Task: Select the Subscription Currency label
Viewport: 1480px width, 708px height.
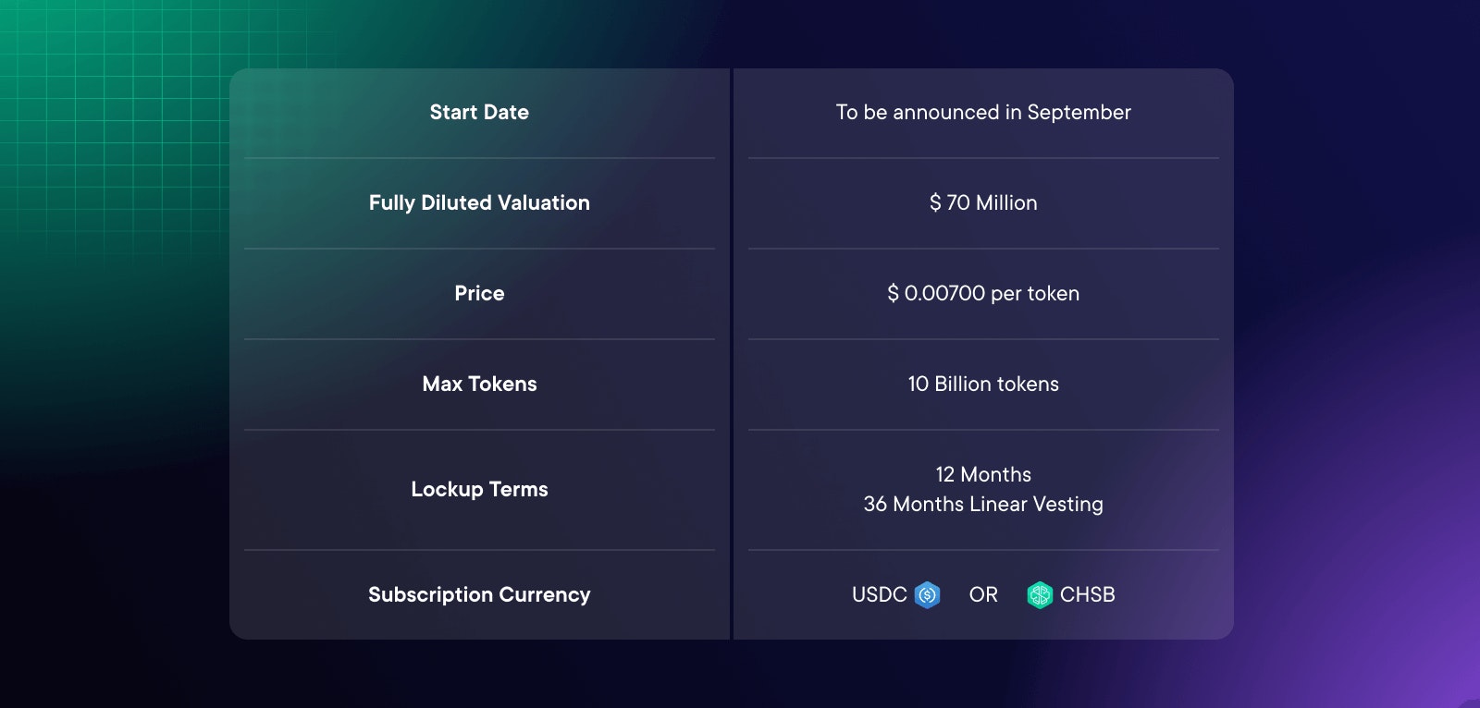Action: point(479,594)
